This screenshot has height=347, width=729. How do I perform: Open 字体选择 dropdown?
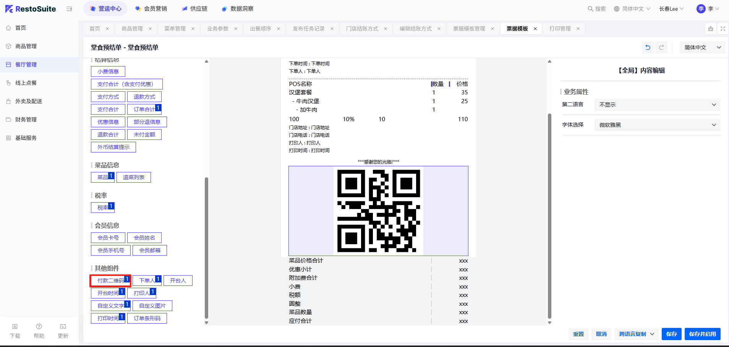coord(657,125)
